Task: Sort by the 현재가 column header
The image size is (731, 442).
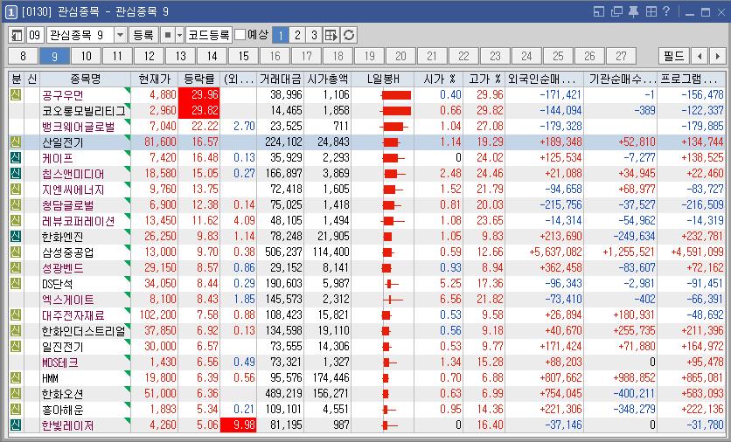Action: (x=155, y=79)
